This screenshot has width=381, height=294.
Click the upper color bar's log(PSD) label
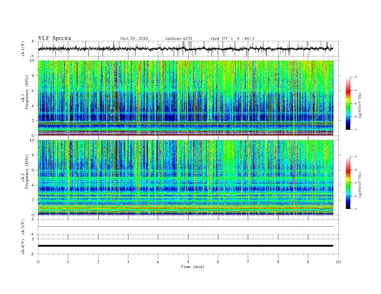[360, 105]
